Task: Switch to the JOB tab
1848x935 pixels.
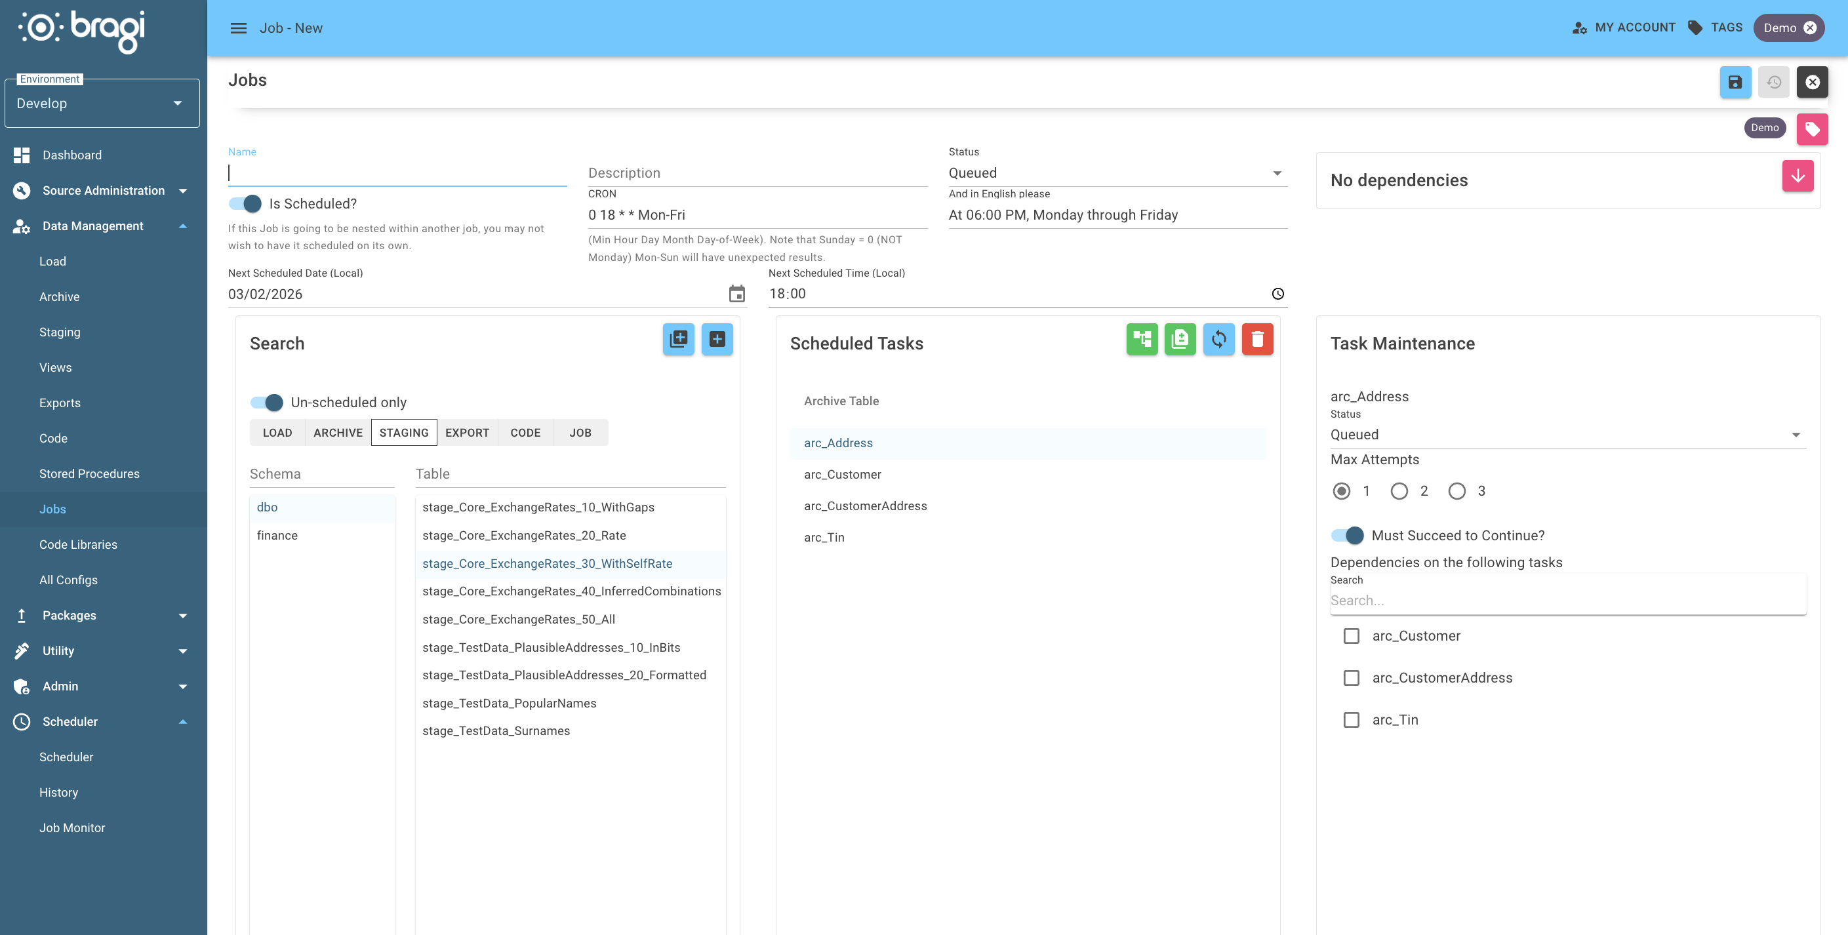Action: (580, 432)
